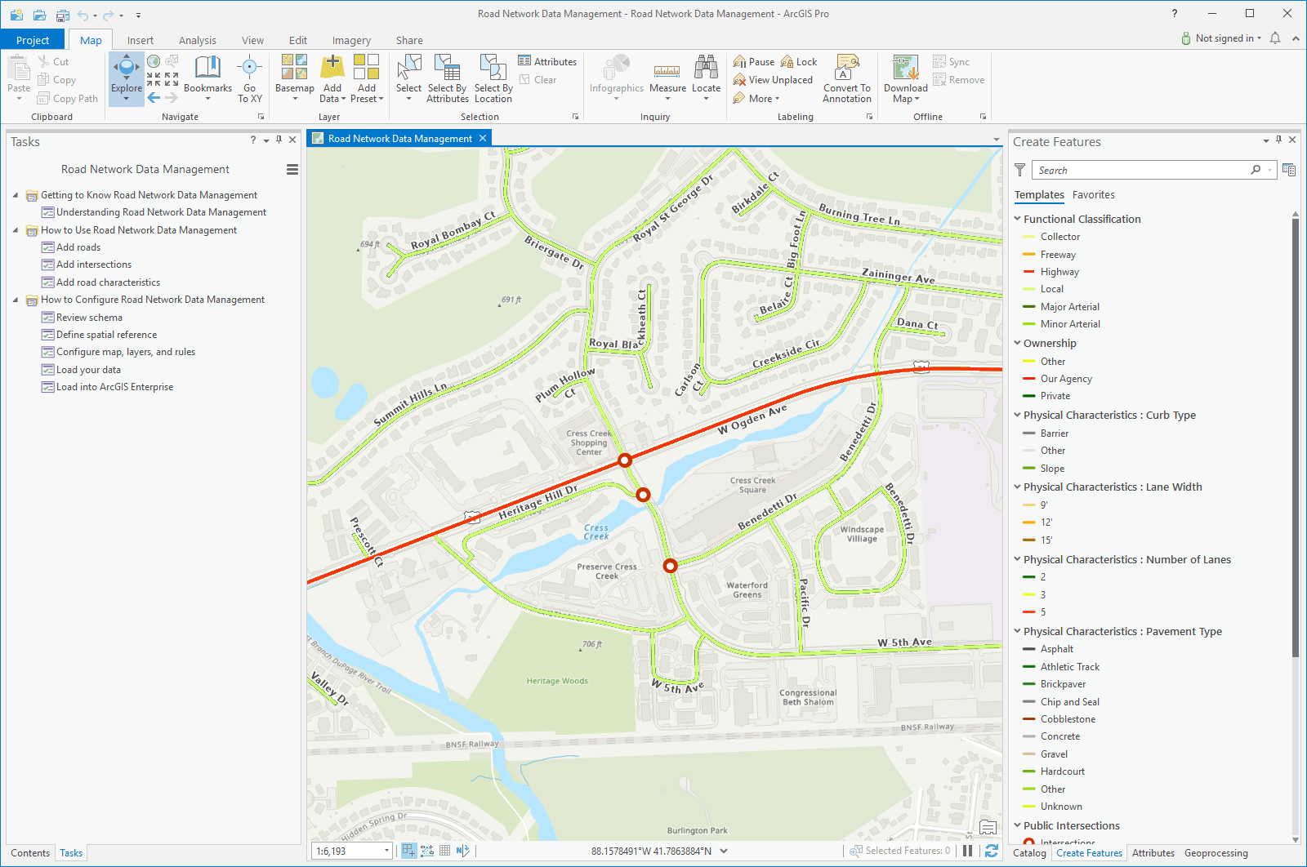Image resolution: width=1307 pixels, height=867 pixels.
Task: Launch the Select By Location tool
Action: (x=493, y=78)
